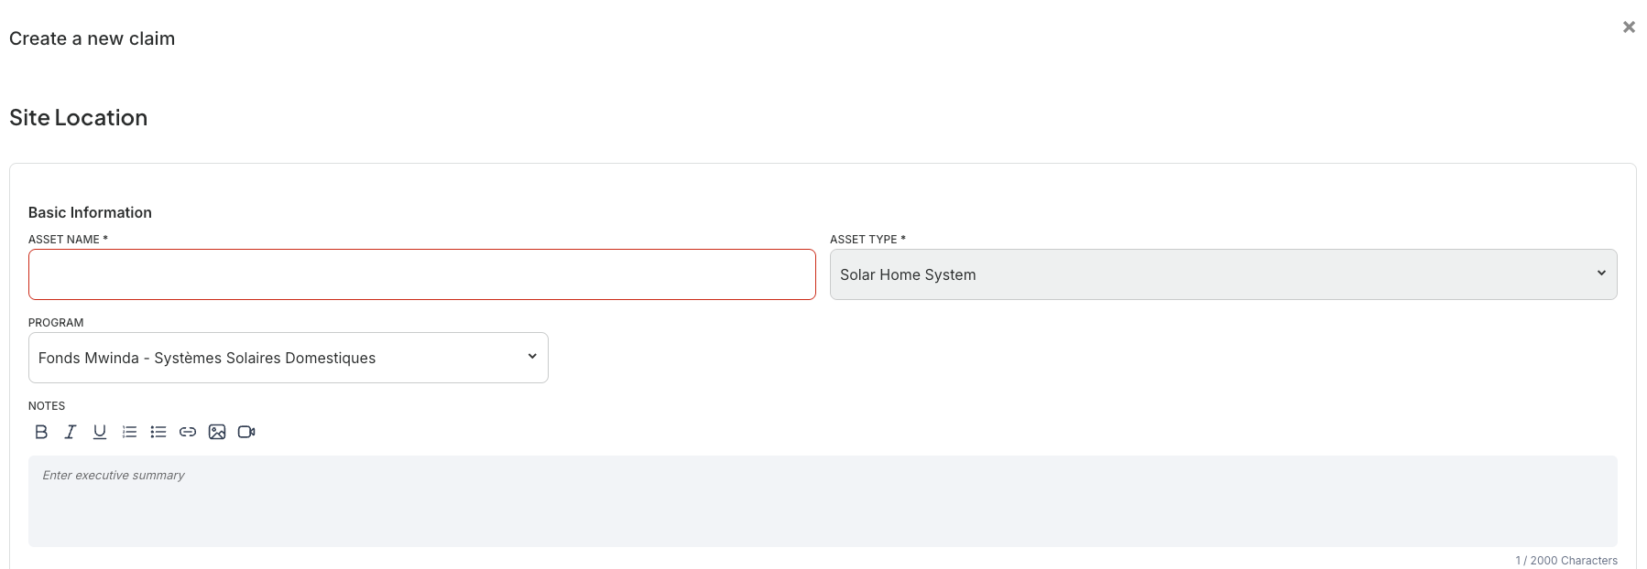Insert a bulleted list in notes
1647x569 pixels.
coord(158,432)
